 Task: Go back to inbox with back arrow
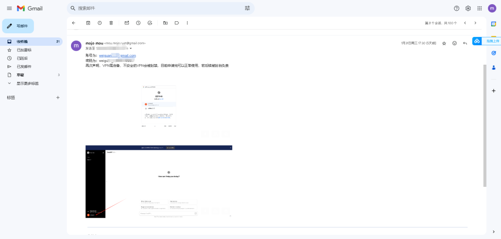[74, 23]
